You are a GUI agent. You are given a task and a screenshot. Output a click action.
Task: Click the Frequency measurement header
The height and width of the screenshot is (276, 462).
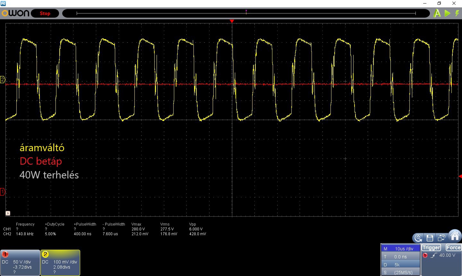point(25,224)
